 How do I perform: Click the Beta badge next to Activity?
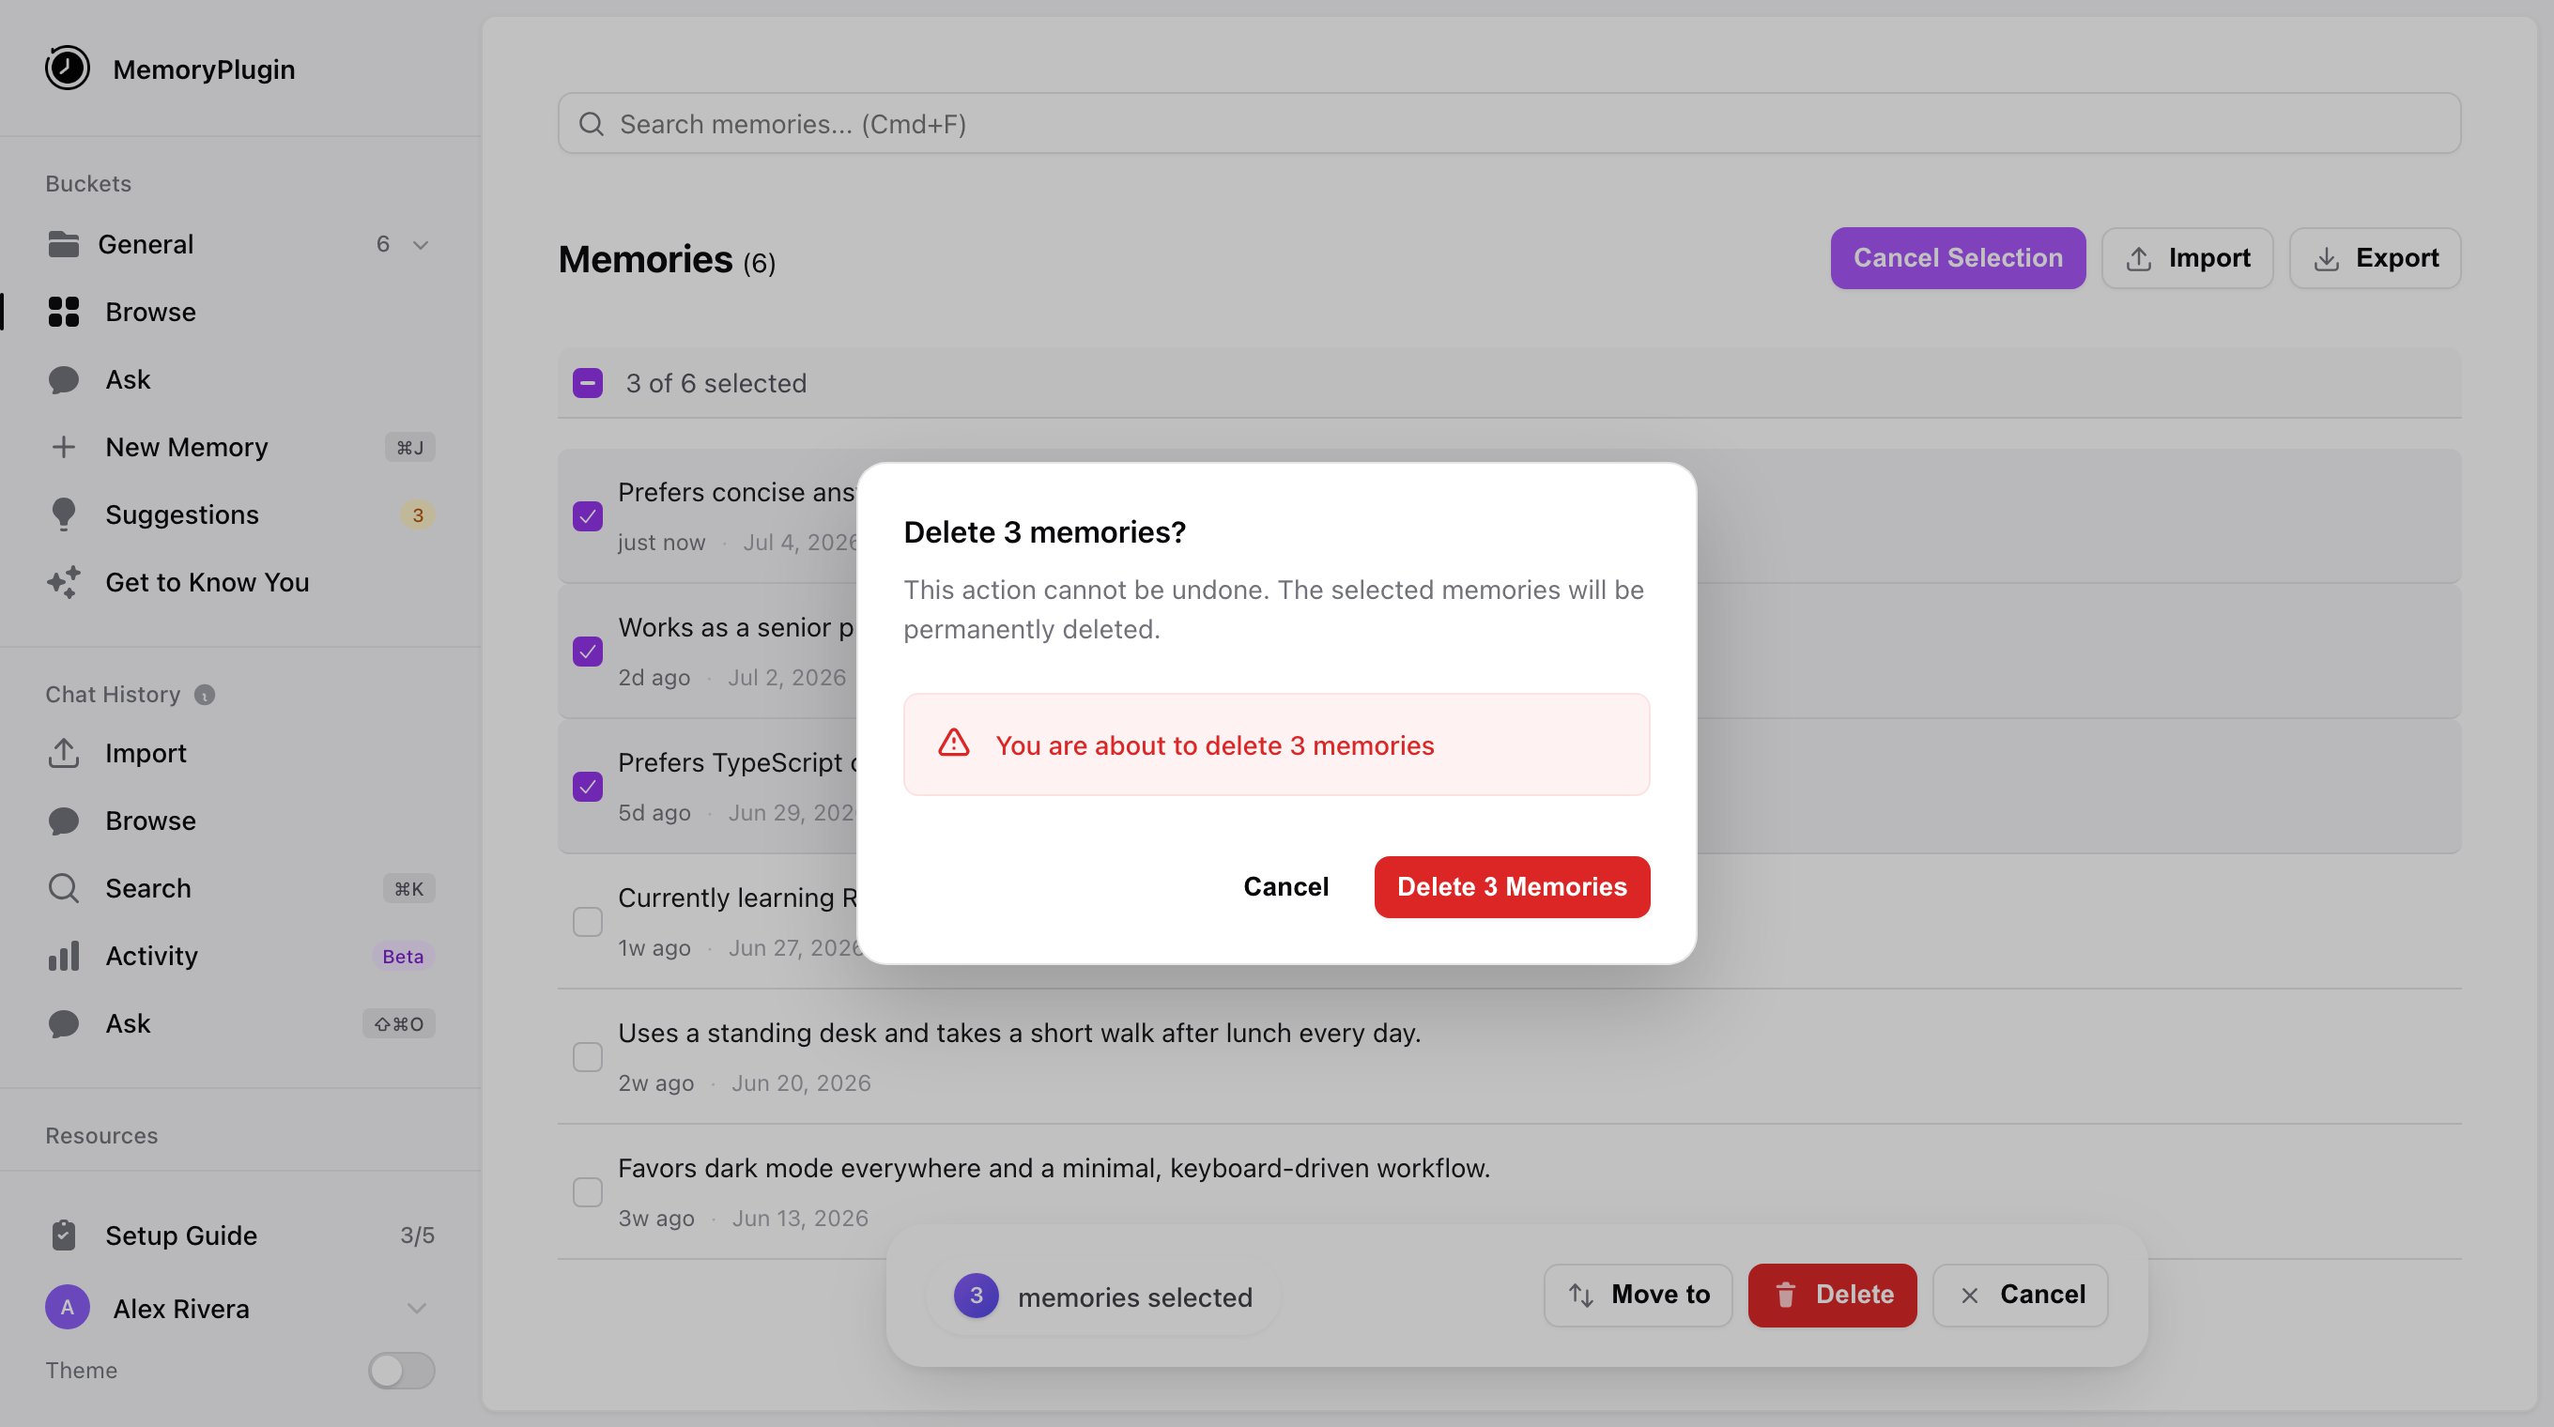click(403, 957)
